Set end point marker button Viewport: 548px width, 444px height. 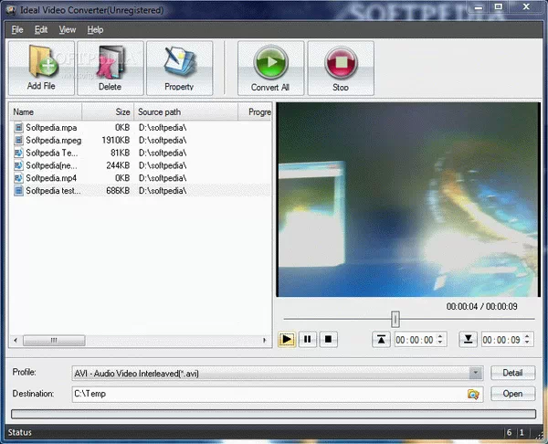coord(468,340)
